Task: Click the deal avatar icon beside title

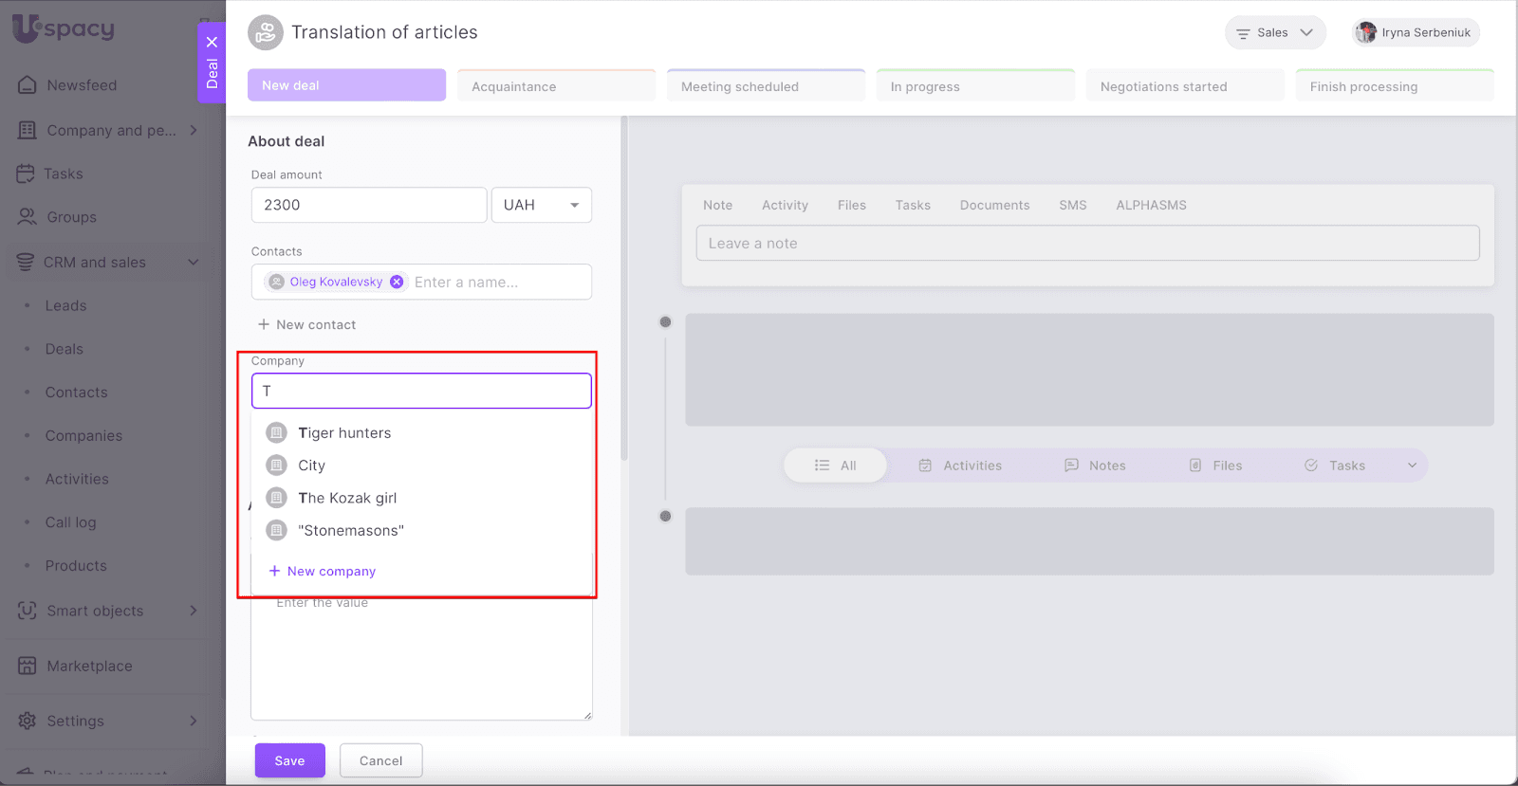Action: coord(266,32)
